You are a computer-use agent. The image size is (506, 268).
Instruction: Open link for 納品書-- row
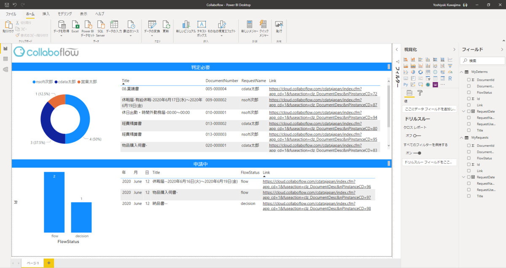[x=317, y=206]
